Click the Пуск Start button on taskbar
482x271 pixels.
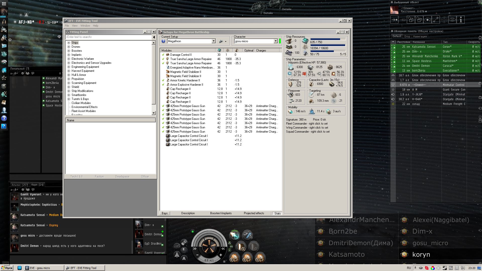tap(7, 268)
